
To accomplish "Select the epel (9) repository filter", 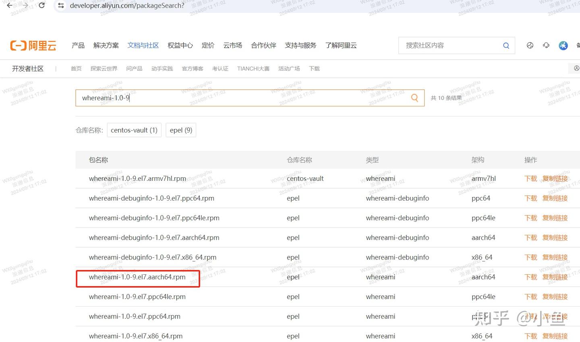I will click(181, 130).
